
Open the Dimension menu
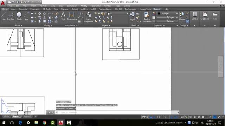72,6
